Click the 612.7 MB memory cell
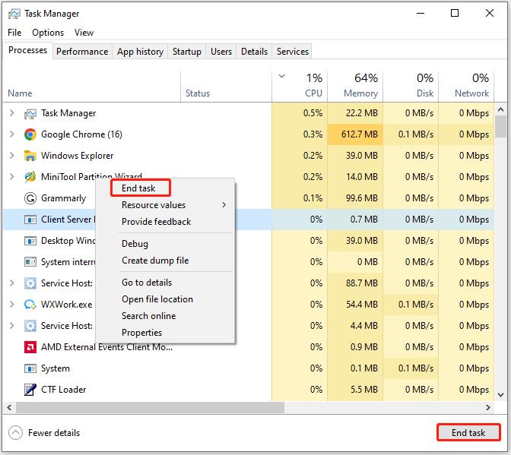This screenshot has height=455, width=511. click(x=355, y=134)
